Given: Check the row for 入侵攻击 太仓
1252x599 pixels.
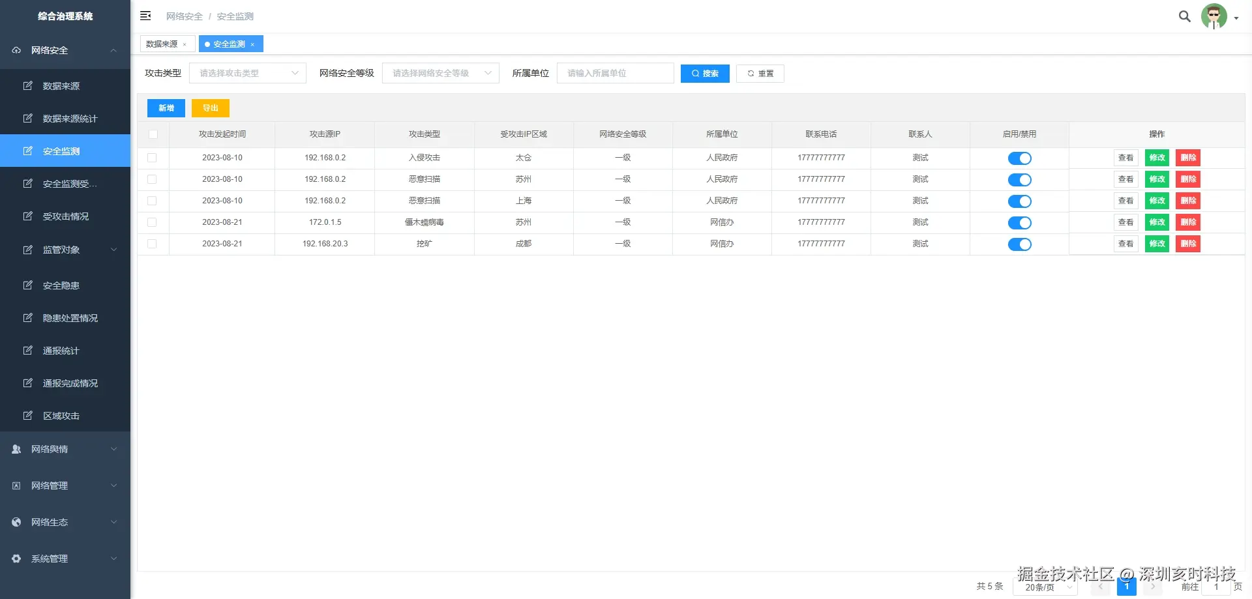Looking at the screenshot, I should pos(152,158).
